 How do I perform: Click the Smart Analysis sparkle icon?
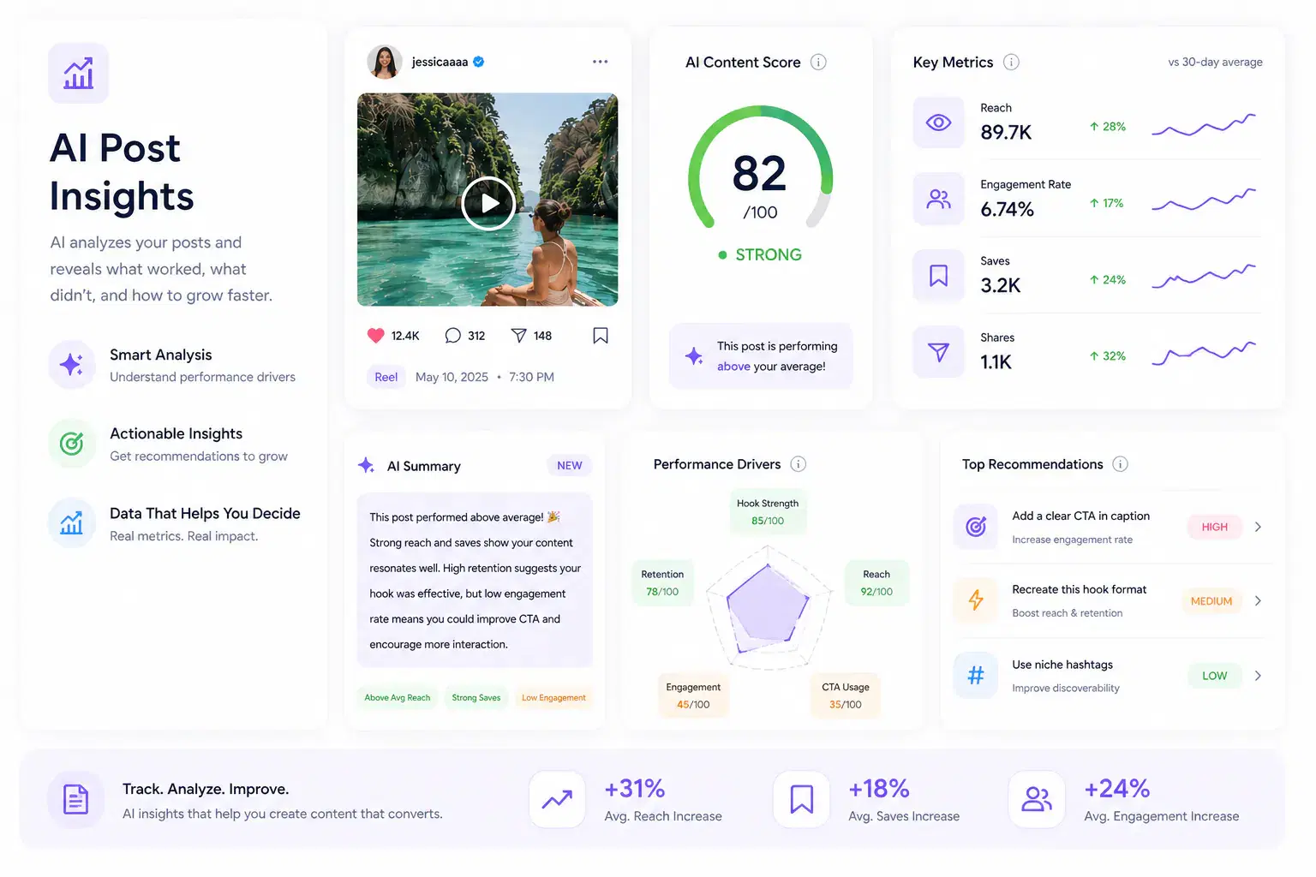pyautogui.click(x=72, y=365)
